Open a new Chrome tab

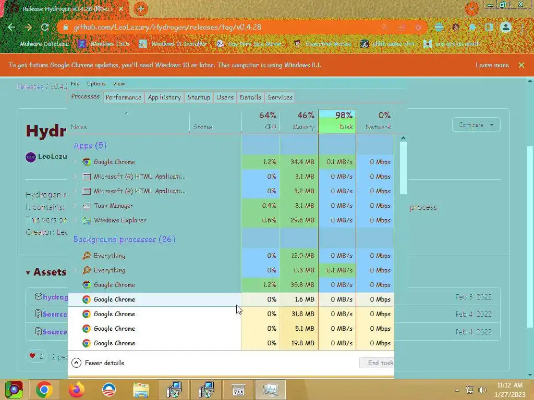point(140,8)
